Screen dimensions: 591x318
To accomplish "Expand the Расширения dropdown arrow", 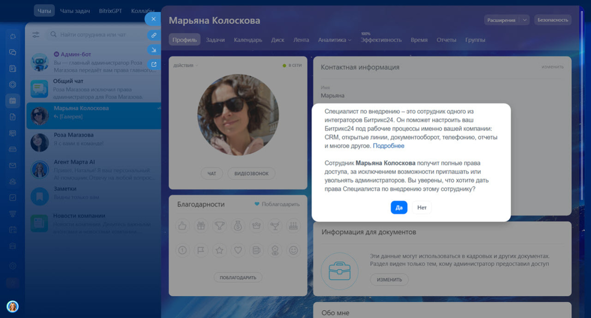I will (524, 20).
